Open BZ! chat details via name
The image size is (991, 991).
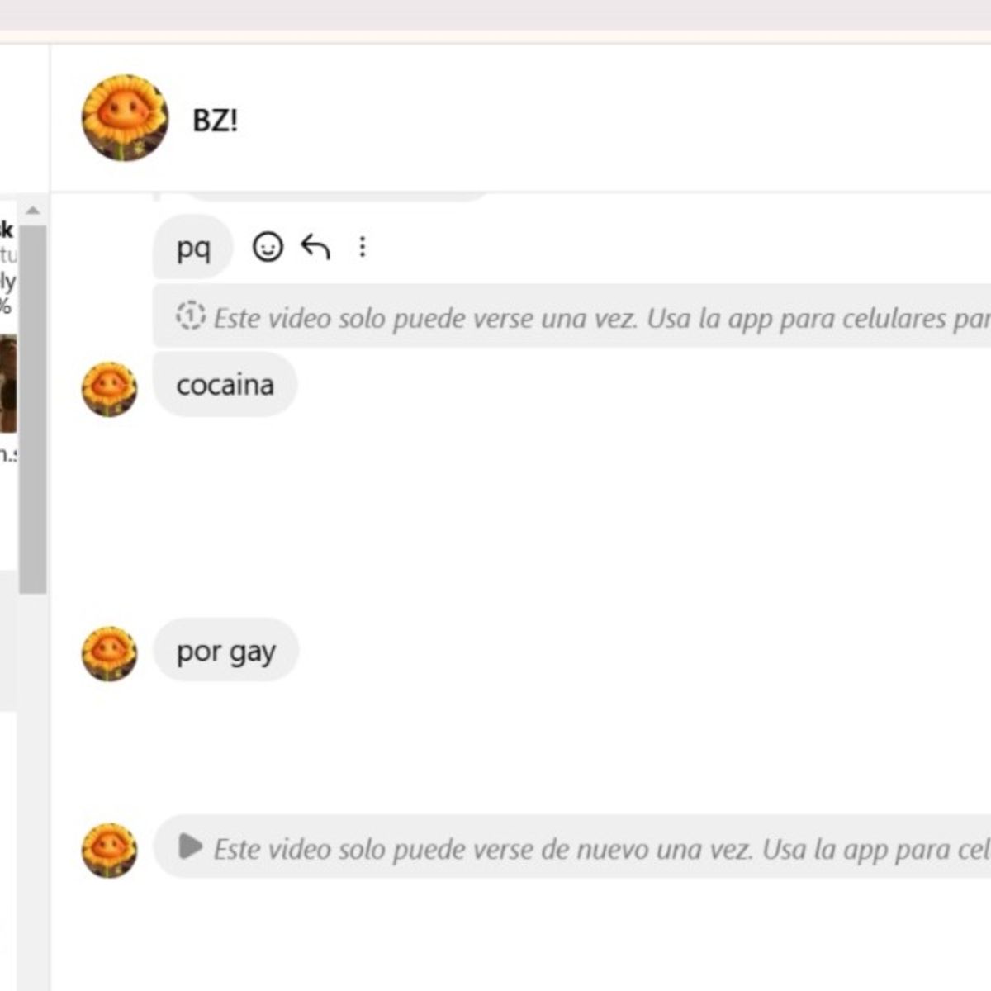click(x=215, y=121)
